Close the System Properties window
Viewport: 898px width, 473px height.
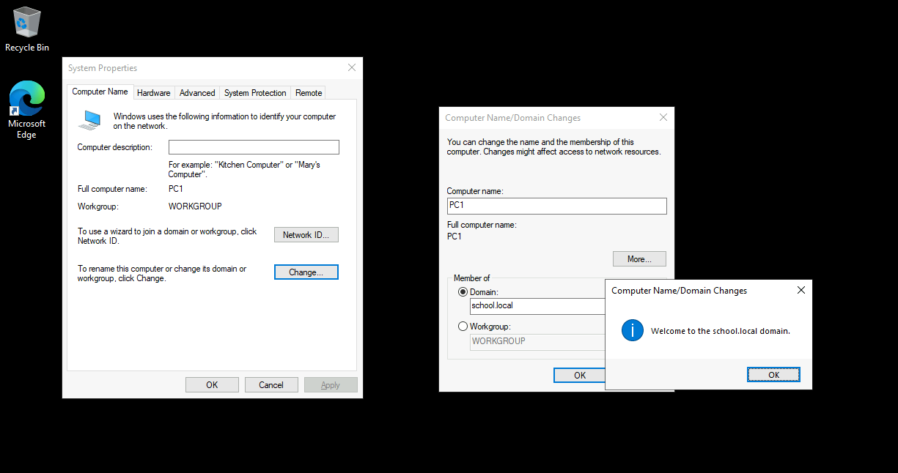click(352, 68)
